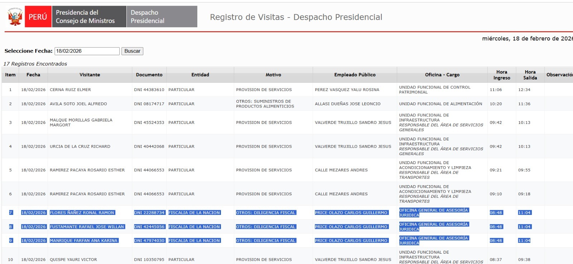Open Presidencia del Consejo de Ministros header
573x264 pixels.
(89, 17)
